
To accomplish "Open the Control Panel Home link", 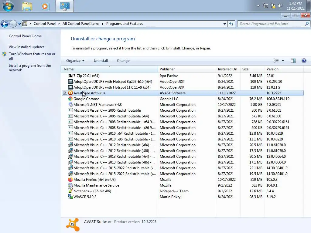I will (x=25, y=36).
